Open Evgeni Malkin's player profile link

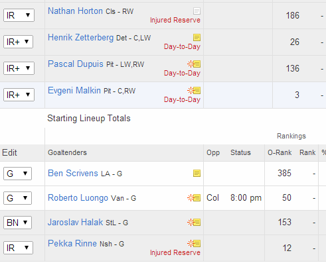pyautogui.click(x=74, y=91)
